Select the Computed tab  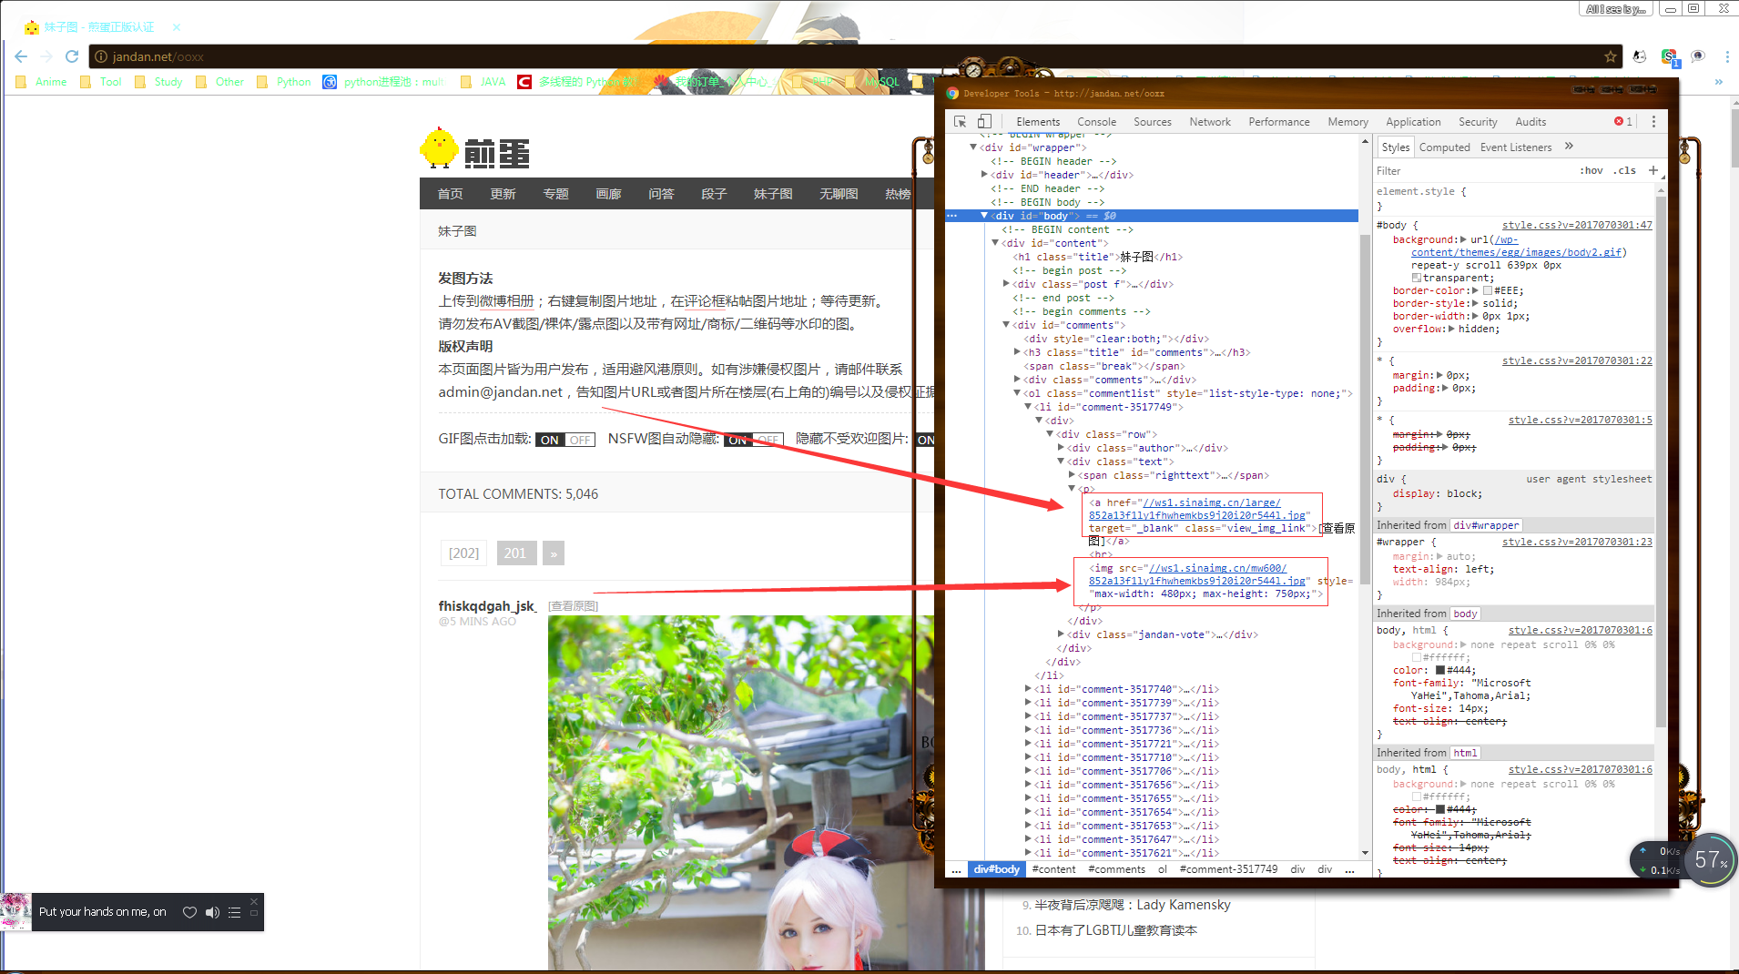[x=1444, y=147]
